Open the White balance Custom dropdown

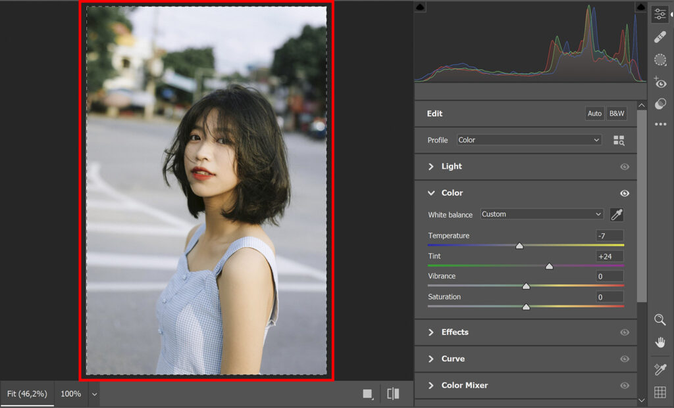(542, 214)
